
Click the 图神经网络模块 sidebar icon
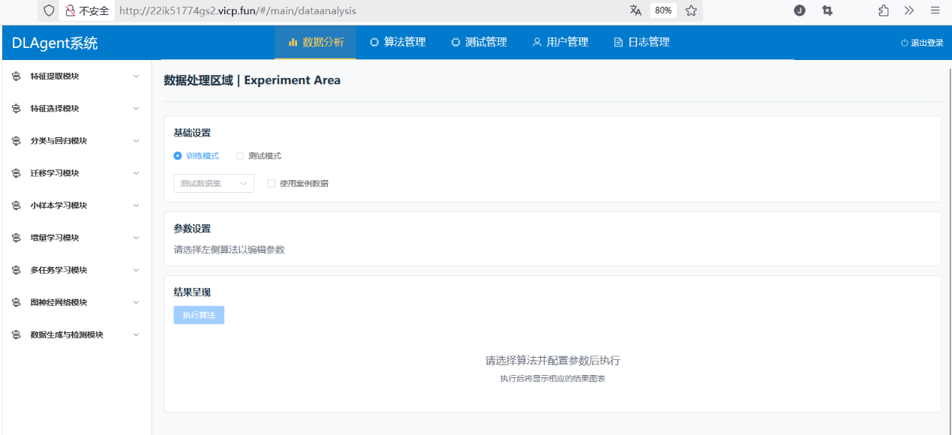pos(15,302)
